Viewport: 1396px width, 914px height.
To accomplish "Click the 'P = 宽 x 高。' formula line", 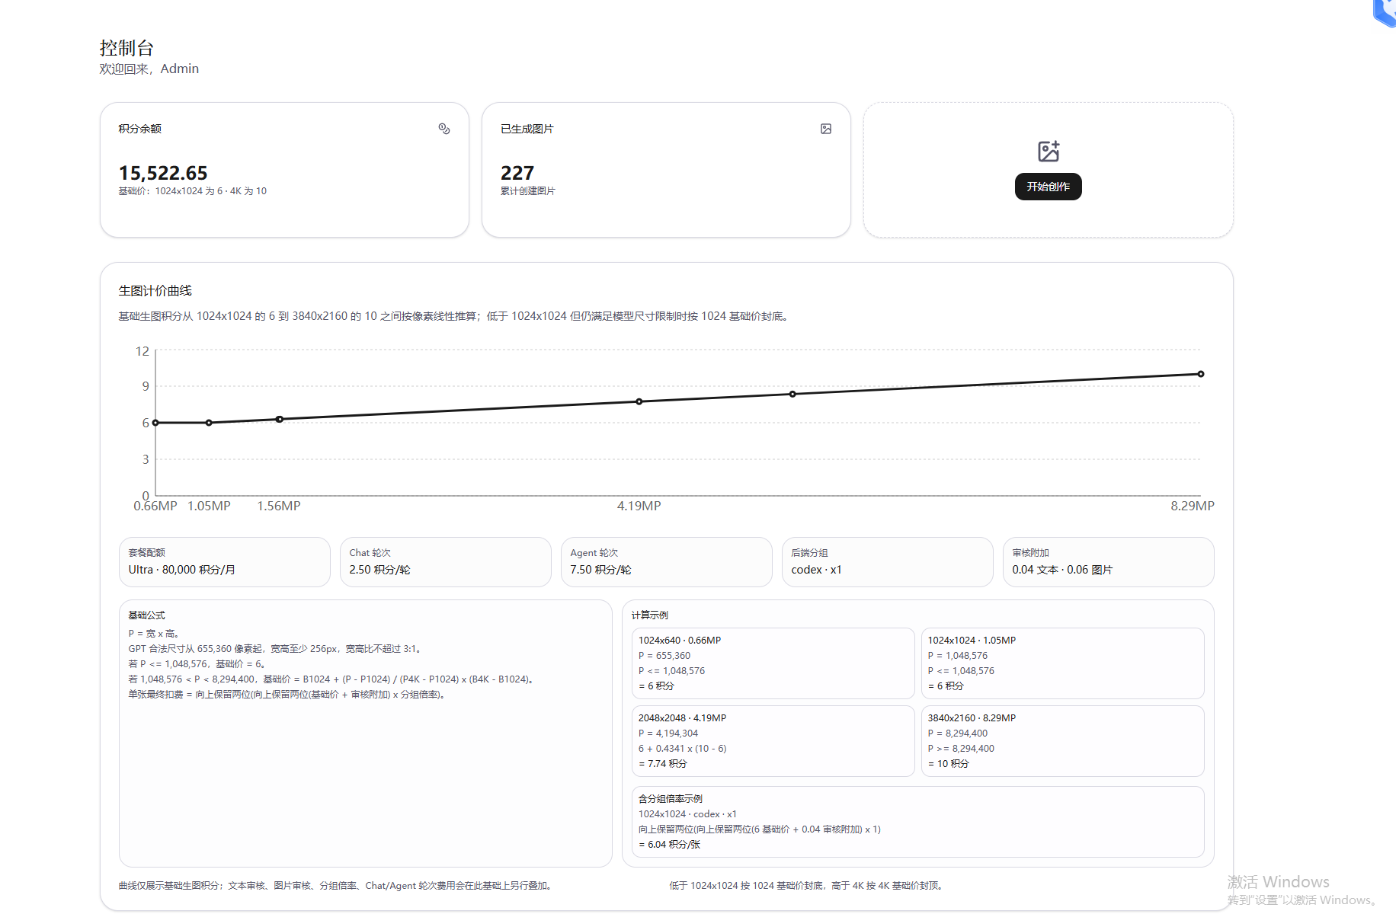I will pos(154,634).
